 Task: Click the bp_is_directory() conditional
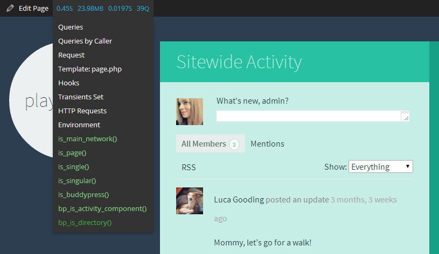coord(85,222)
